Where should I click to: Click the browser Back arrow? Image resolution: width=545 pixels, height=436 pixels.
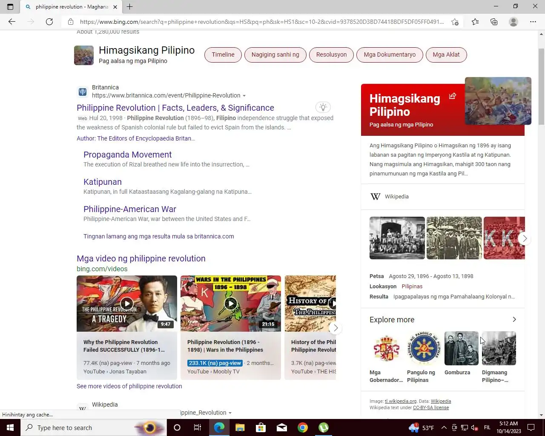[x=12, y=22]
